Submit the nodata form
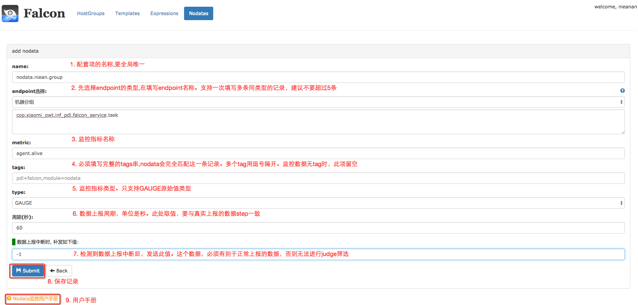Screen dimensions: 638x305 coord(28,271)
